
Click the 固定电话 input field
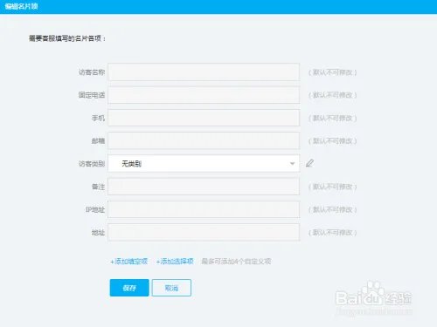204,95
